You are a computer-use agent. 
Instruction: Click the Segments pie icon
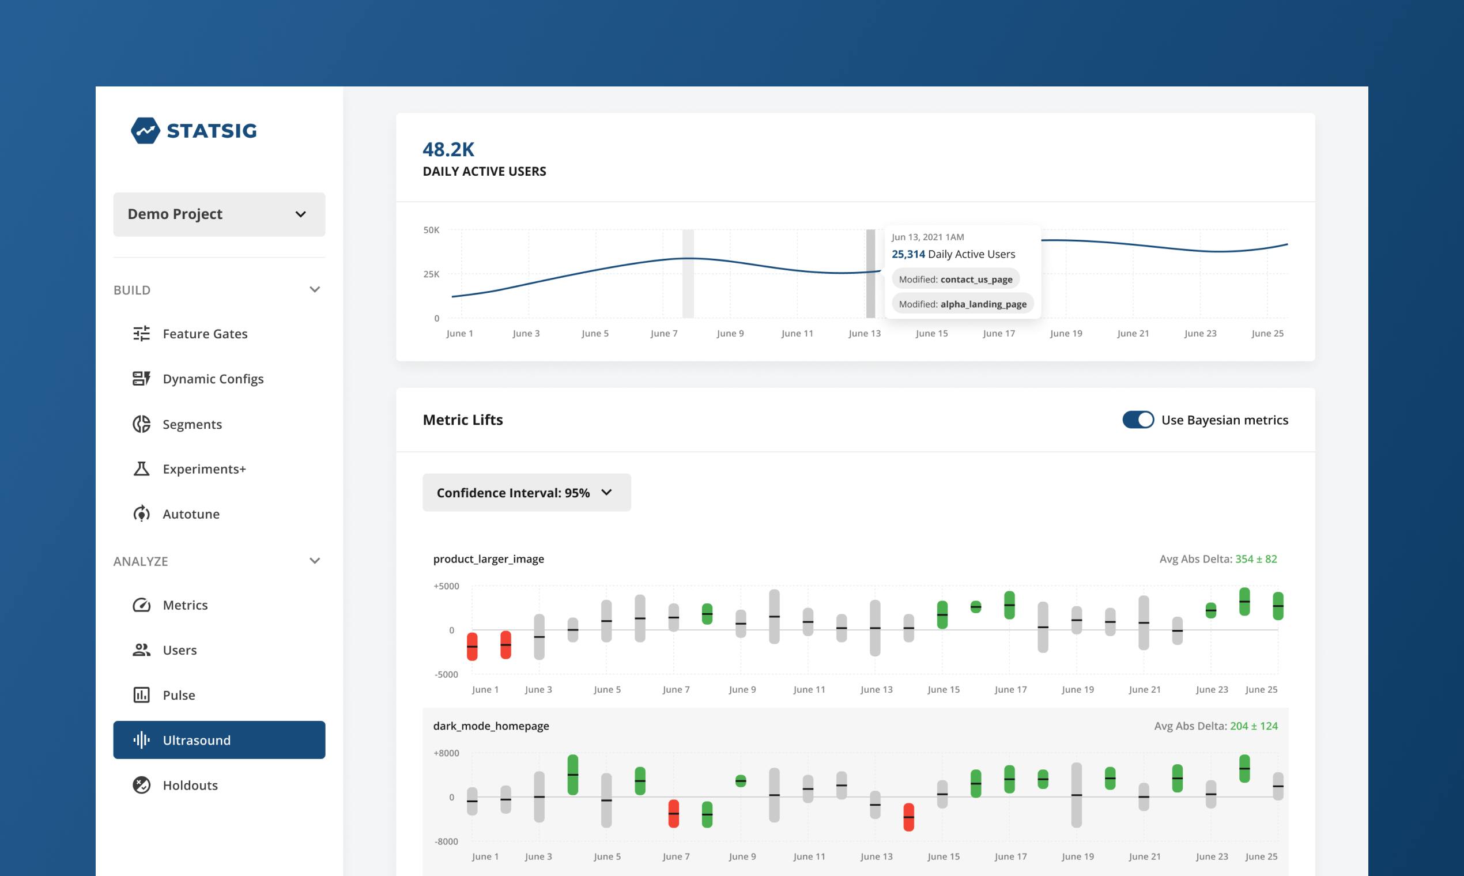[141, 424]
